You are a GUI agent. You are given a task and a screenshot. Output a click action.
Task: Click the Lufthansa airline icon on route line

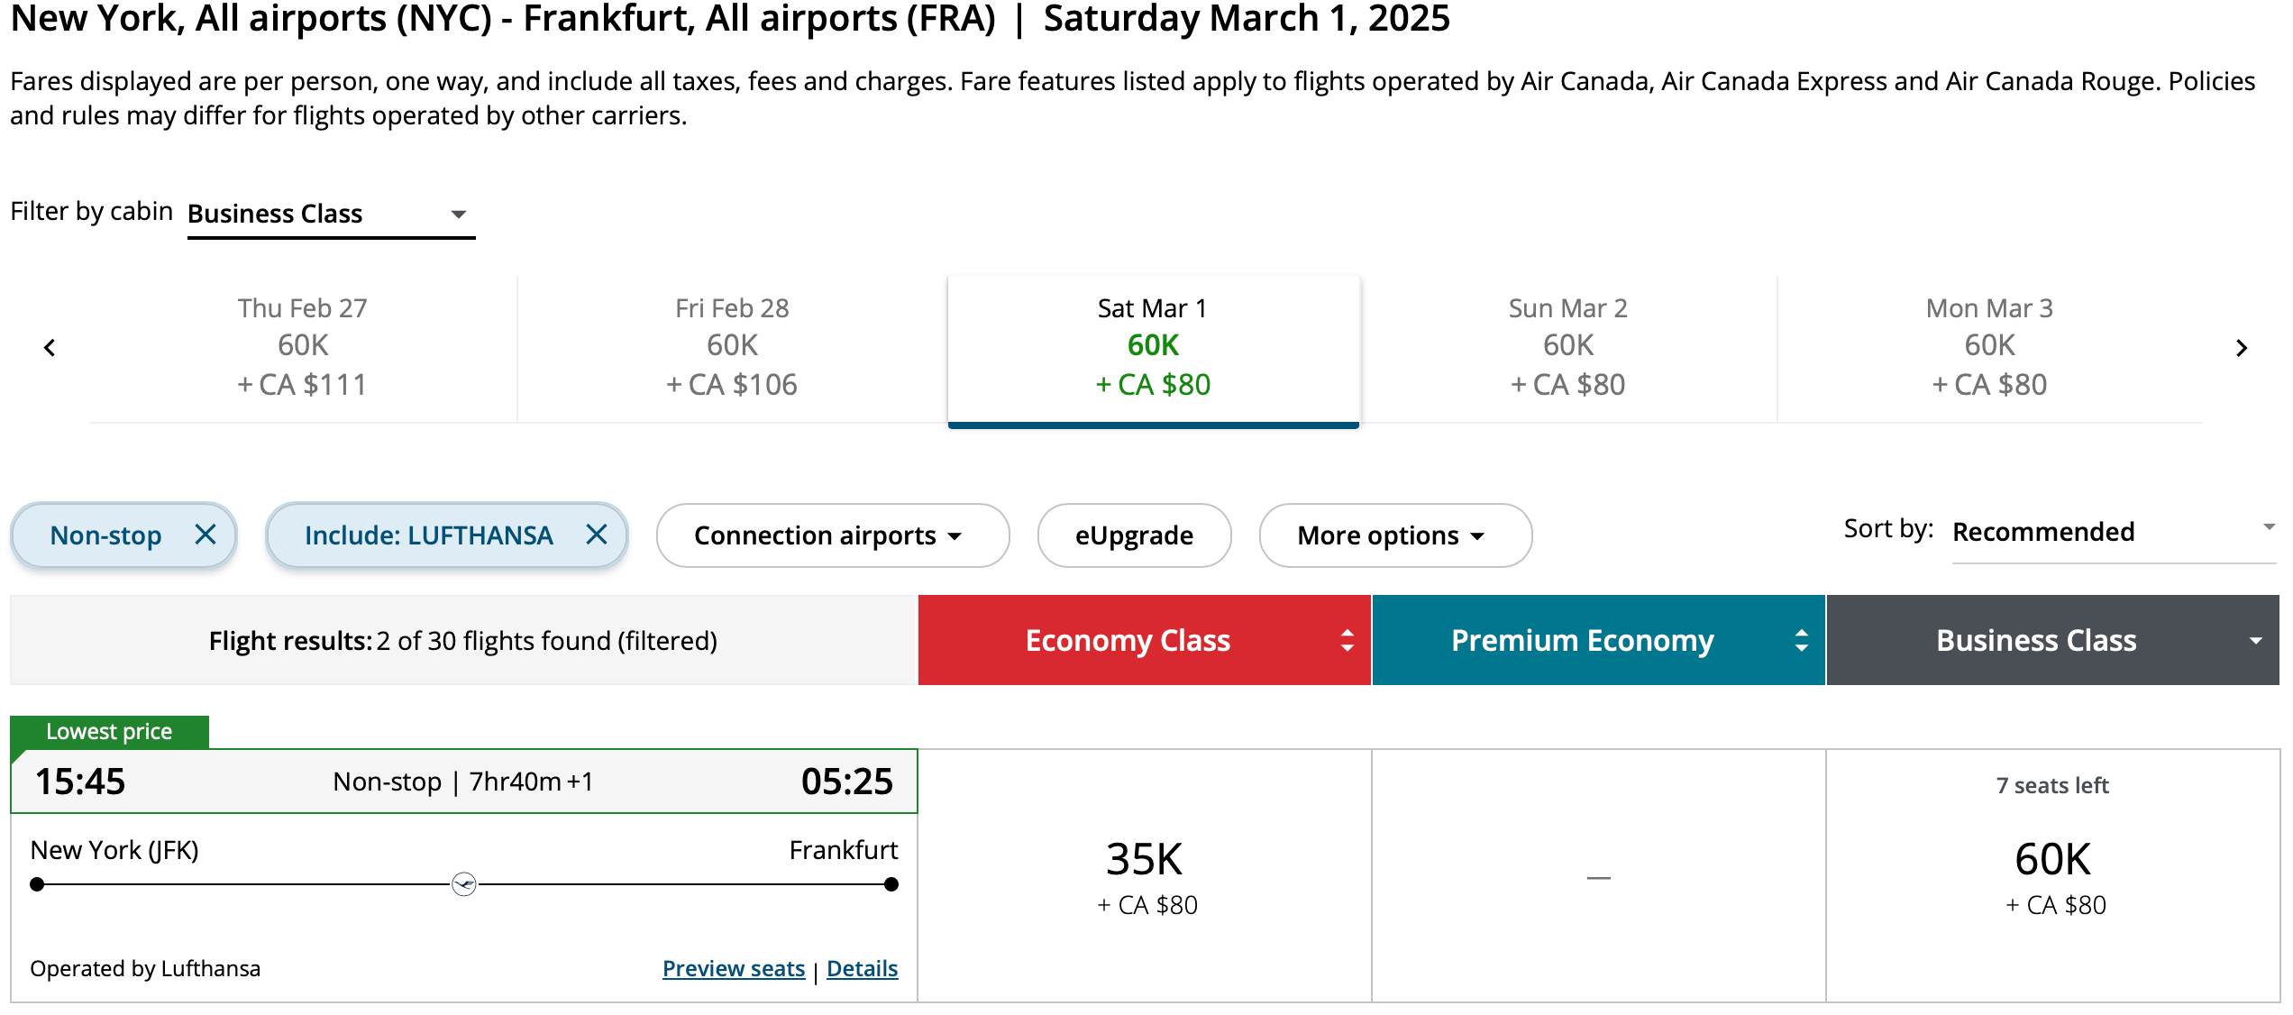(464, 884)
